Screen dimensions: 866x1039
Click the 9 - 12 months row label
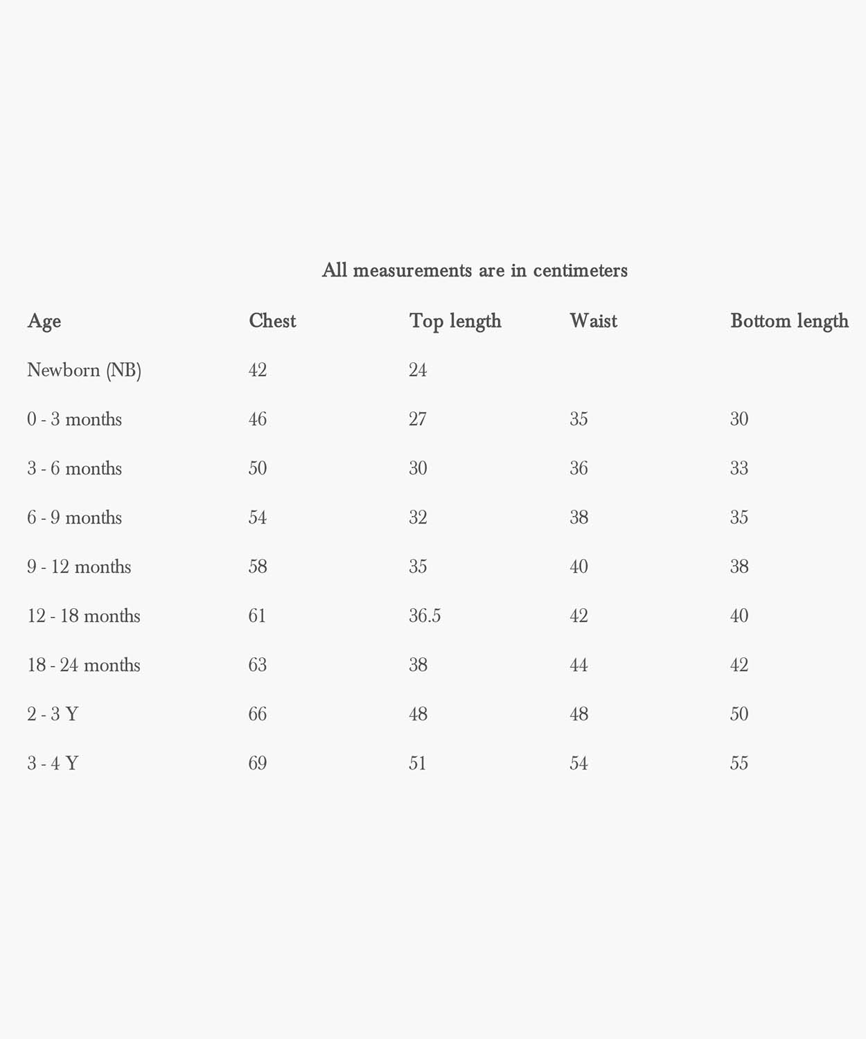click(x=79, y=567)
